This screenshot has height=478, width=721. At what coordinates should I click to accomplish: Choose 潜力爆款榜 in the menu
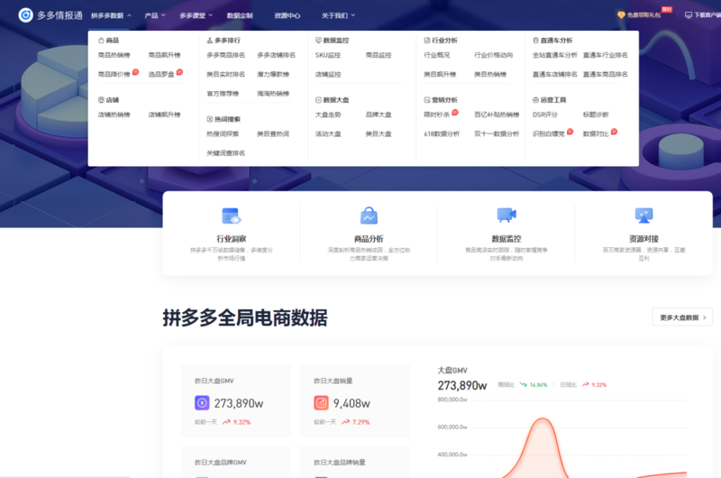coord(273,75)
